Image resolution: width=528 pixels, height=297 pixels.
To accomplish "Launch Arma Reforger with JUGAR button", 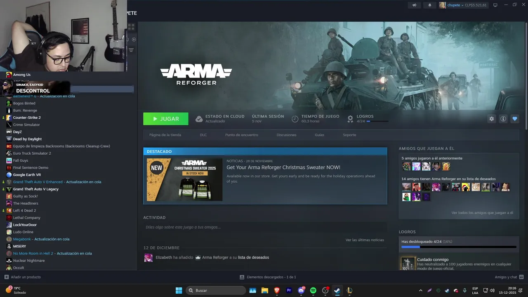I will click(x=166, y=119).
